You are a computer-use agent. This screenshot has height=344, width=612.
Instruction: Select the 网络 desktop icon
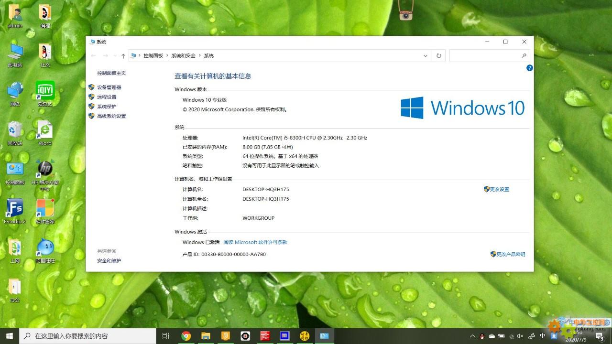pyautogui.click(x=15, y=94)
